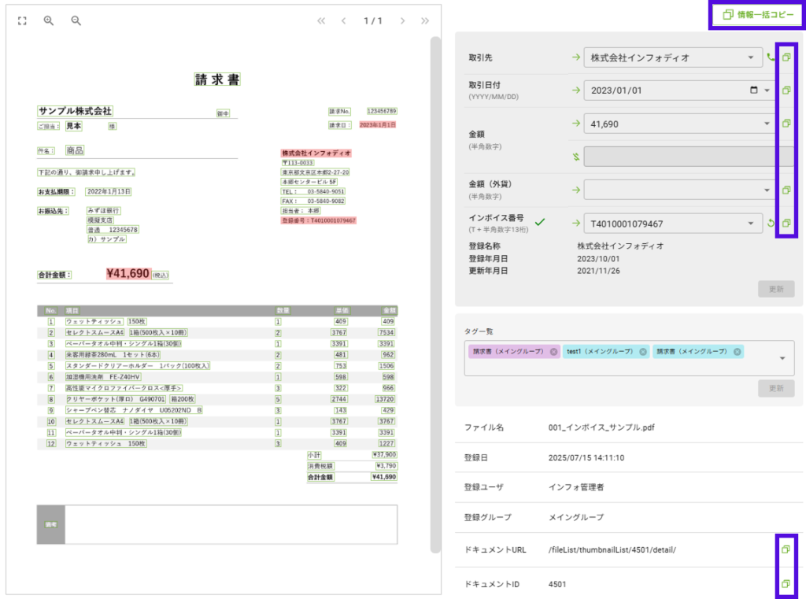
Task: Click the converted amount field under 金額
Action: click(x=689, y=157)
